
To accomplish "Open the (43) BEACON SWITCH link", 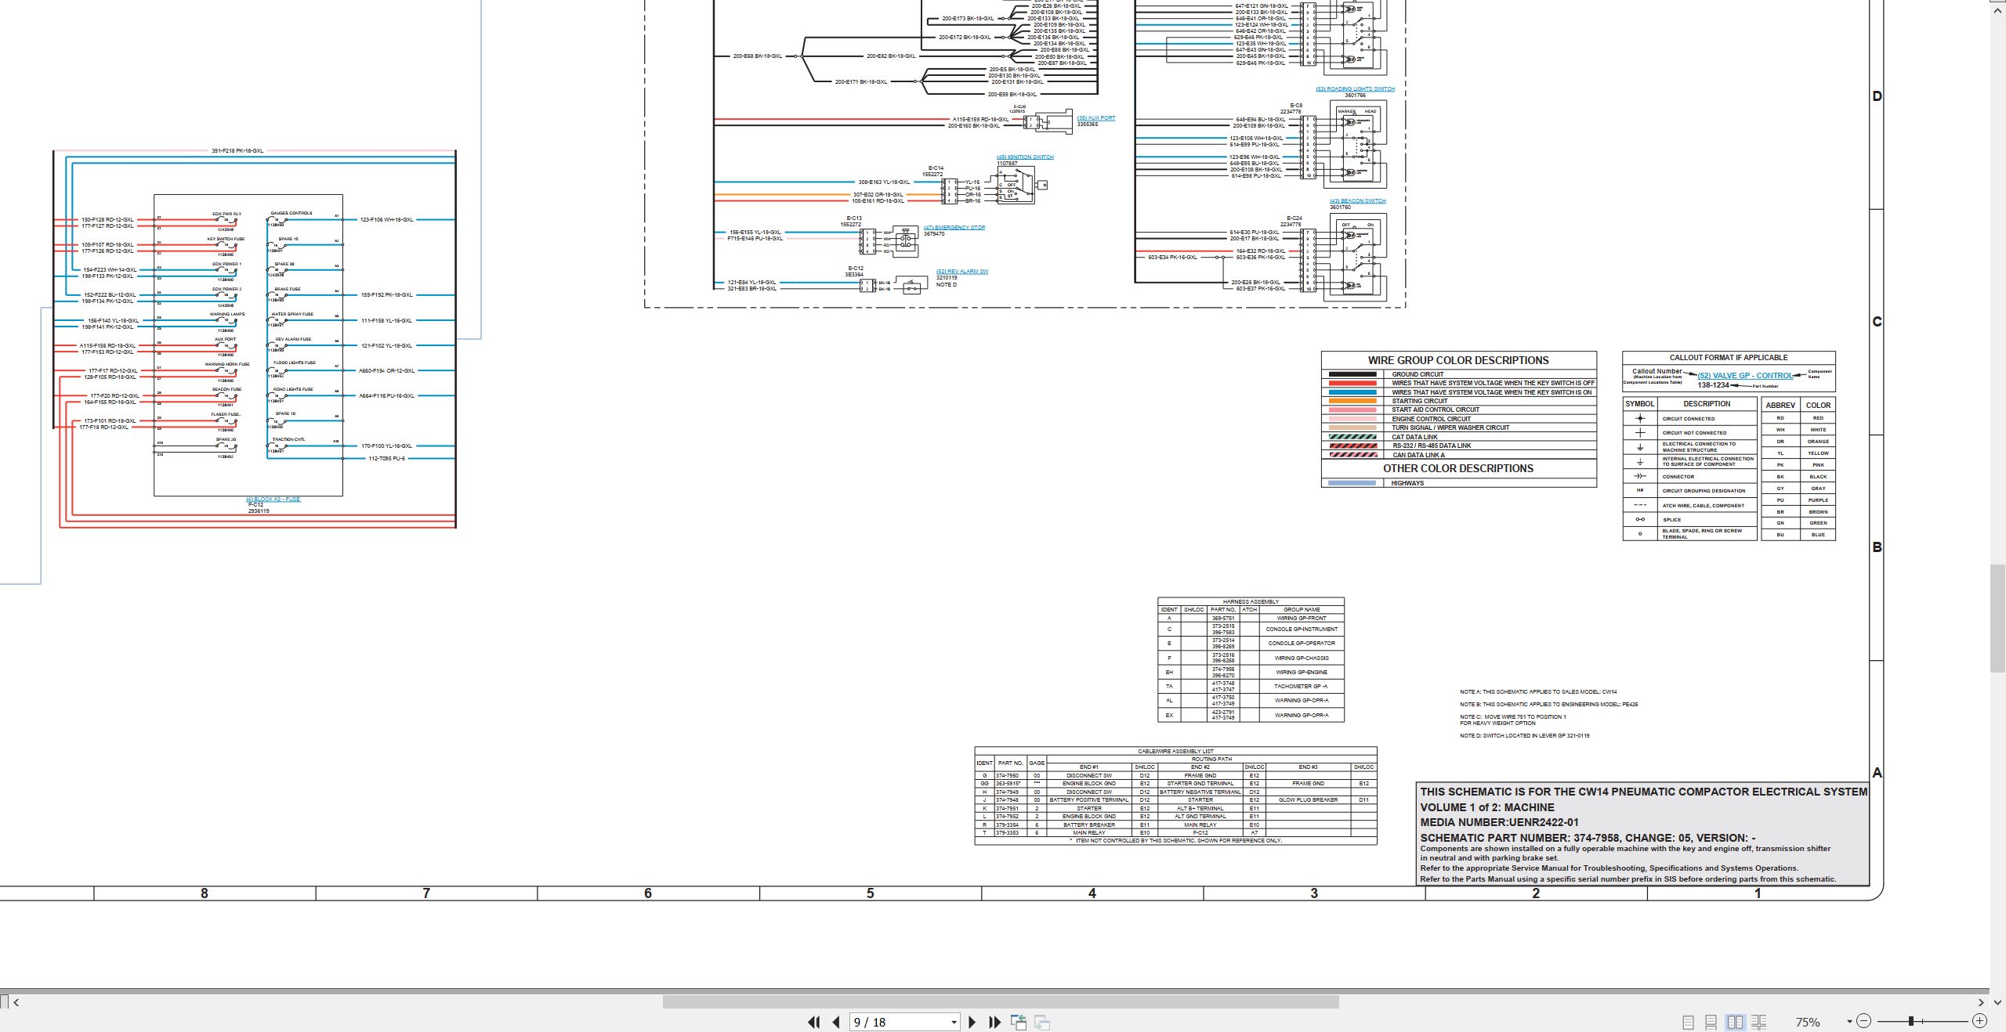I will coord(1357,201).
